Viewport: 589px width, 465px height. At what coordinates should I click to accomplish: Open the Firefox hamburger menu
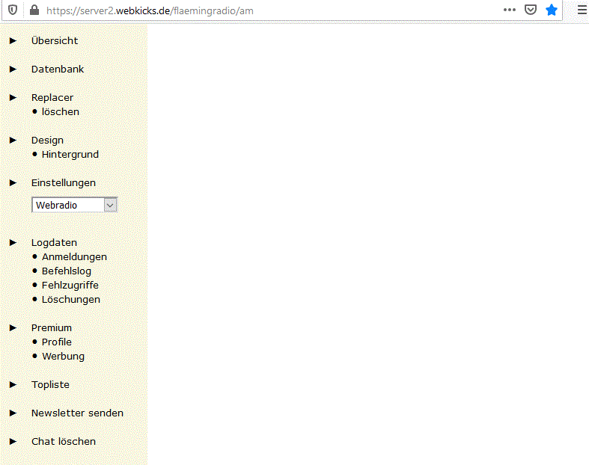click(x=582, y=10)
